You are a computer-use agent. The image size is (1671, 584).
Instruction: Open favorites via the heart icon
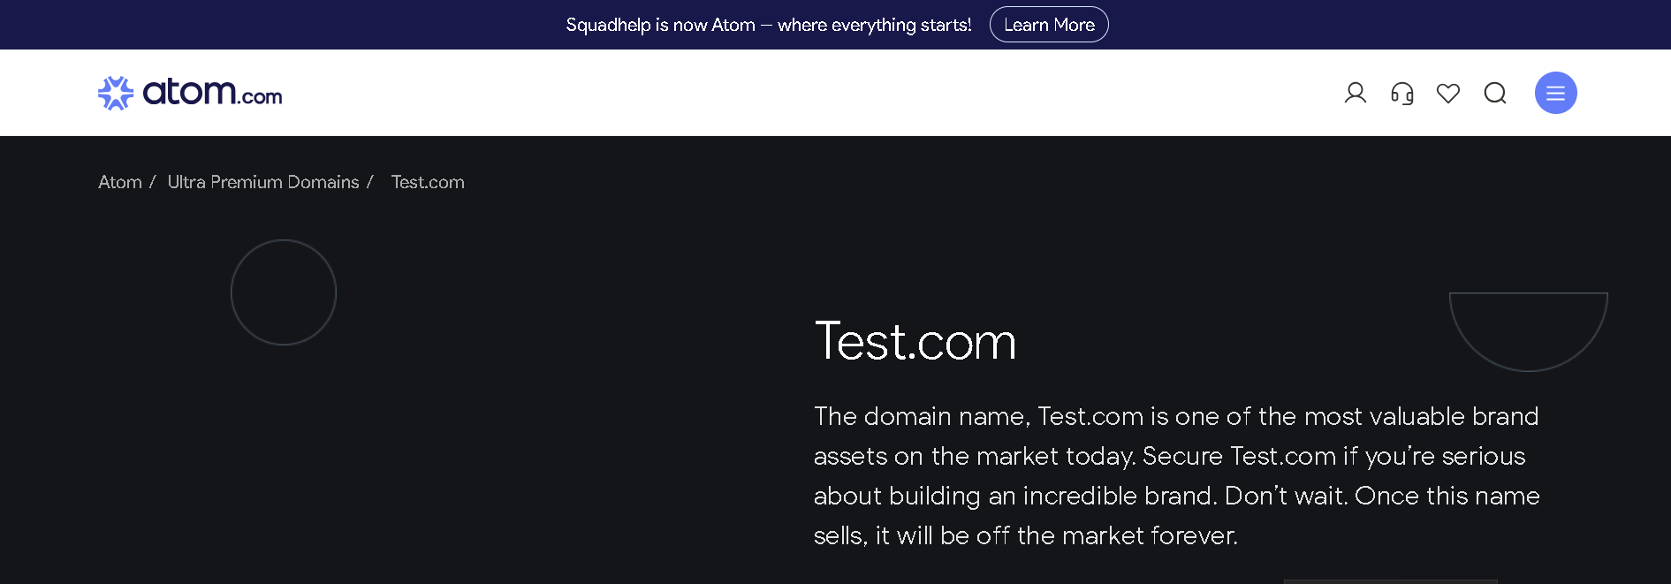point(1448,93)
